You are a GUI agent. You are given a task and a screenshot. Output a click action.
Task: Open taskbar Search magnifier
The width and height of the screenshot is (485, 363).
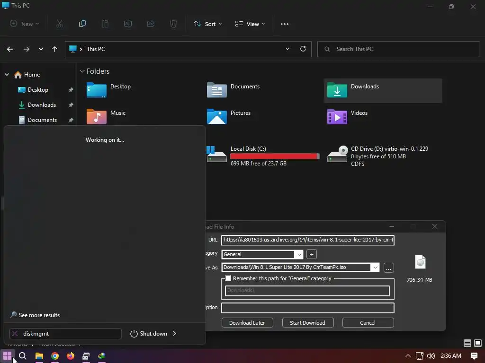click(x=23, y=356)
